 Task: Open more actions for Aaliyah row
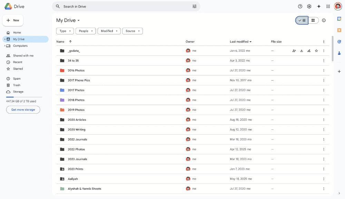coord(324,179)
